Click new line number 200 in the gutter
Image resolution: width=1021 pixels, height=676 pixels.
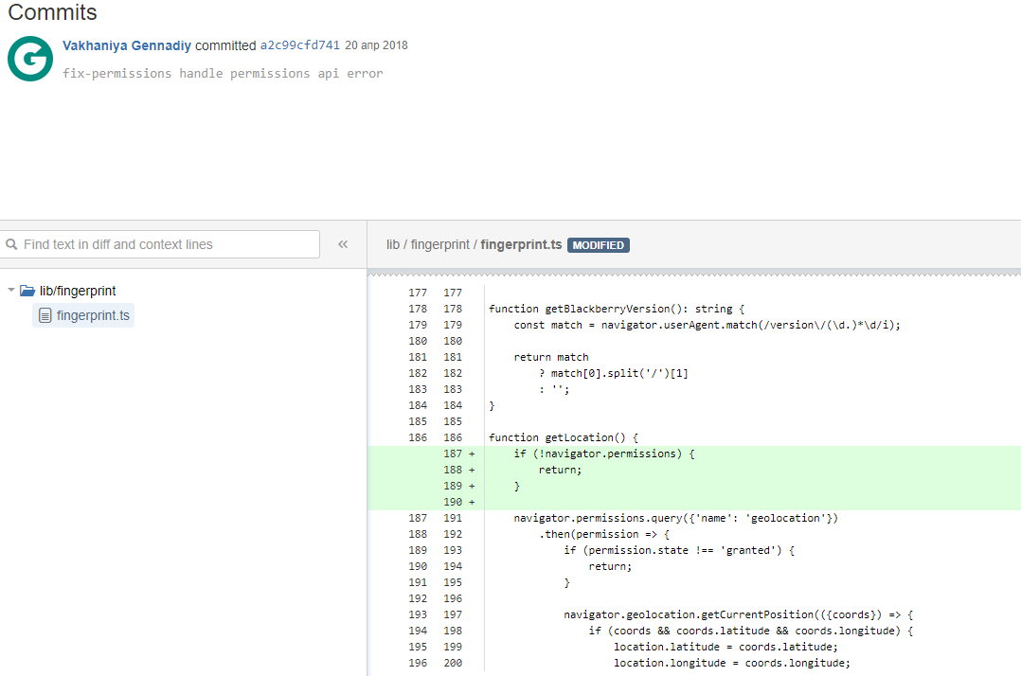[x=453, y=663]
